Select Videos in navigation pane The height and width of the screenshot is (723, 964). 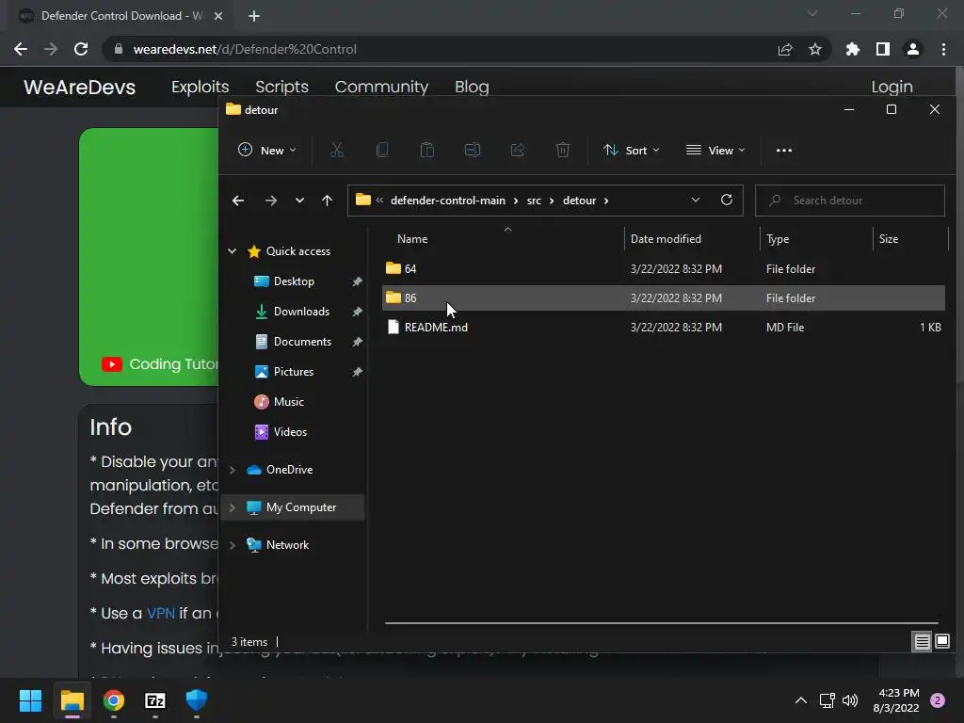pos(290,431)
